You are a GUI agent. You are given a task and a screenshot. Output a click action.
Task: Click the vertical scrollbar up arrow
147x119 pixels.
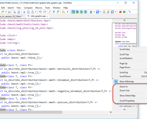tap(124, 20)
